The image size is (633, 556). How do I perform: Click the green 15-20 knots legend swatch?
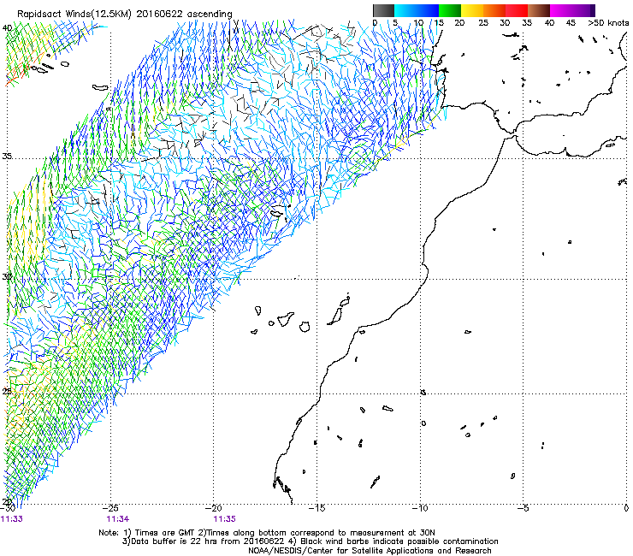pyautogui.click(x=450, y=10)
